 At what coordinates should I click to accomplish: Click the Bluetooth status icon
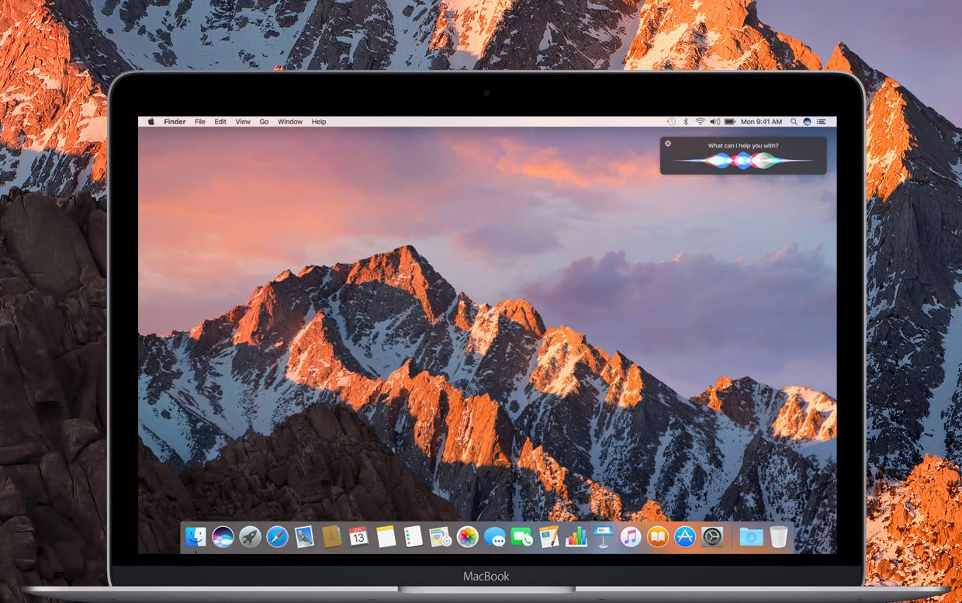point(686,122)
